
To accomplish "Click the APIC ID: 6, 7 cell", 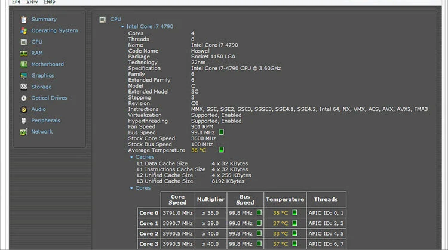I will [326, 244].
